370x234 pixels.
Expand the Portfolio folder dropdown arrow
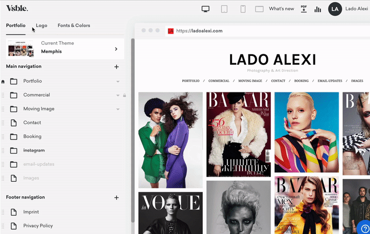coord(118,81)
